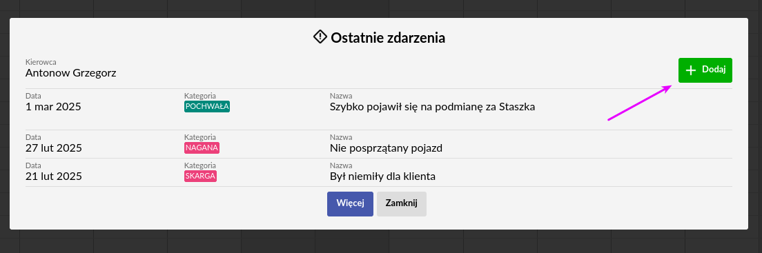Image resolution: width=762 pixels, height=253 pixels.
Task: Click the Ostatnie zdarzenia dialog title
Action: [388, 37]
